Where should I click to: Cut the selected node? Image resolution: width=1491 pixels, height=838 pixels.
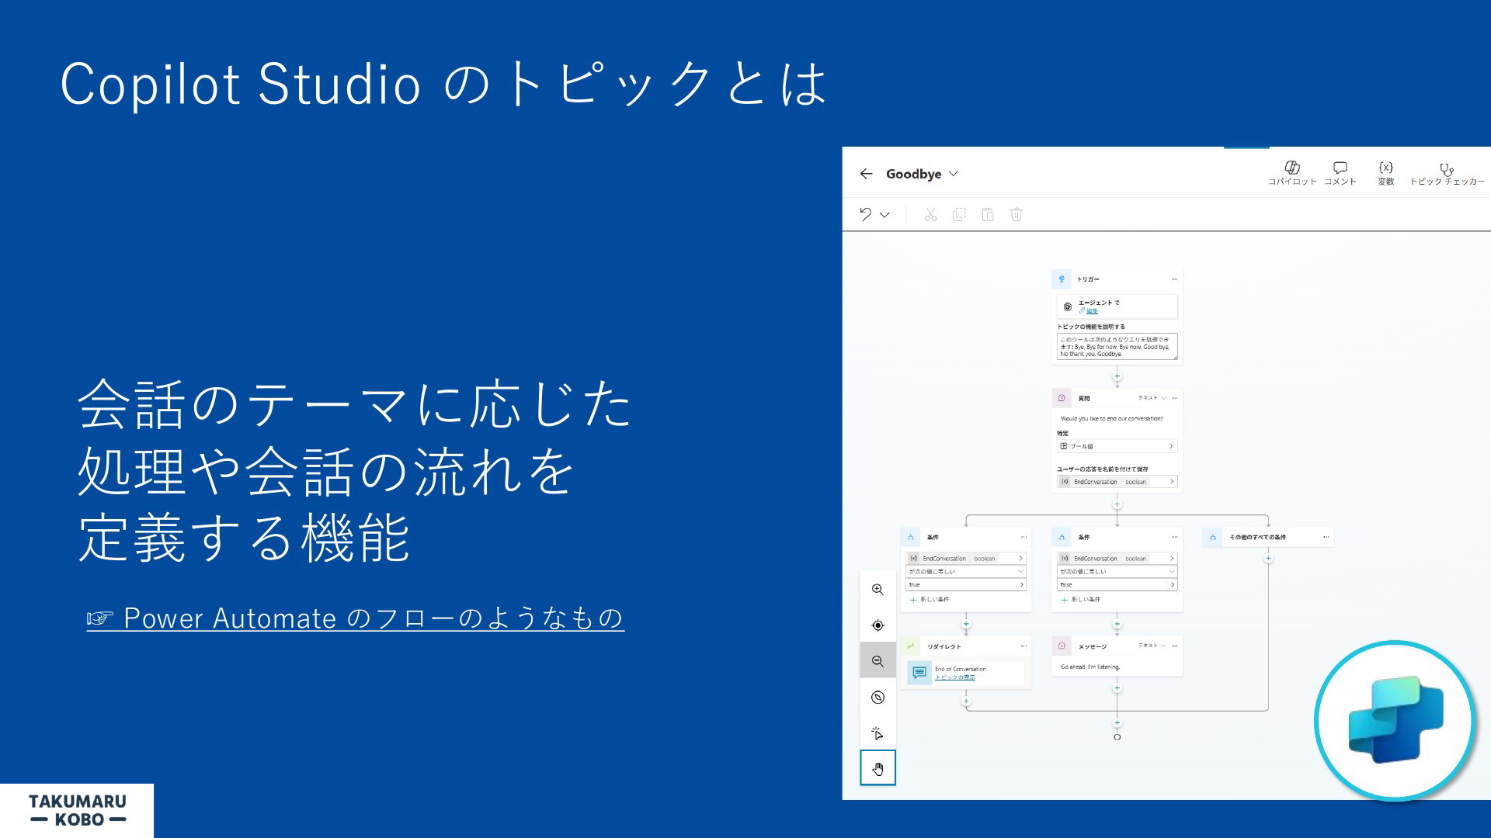930,214
